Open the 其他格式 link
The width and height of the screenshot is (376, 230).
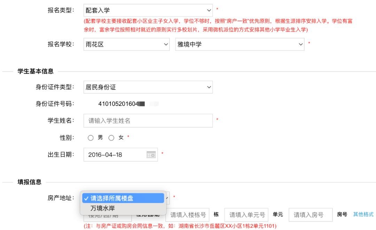tap(363, 214)
